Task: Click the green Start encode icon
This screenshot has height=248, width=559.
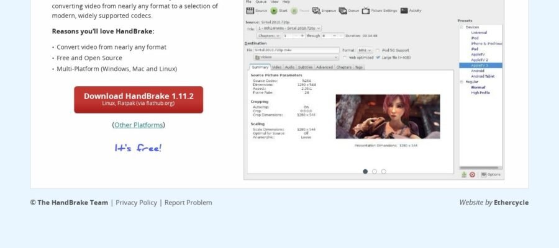Action: coord(273,11)
